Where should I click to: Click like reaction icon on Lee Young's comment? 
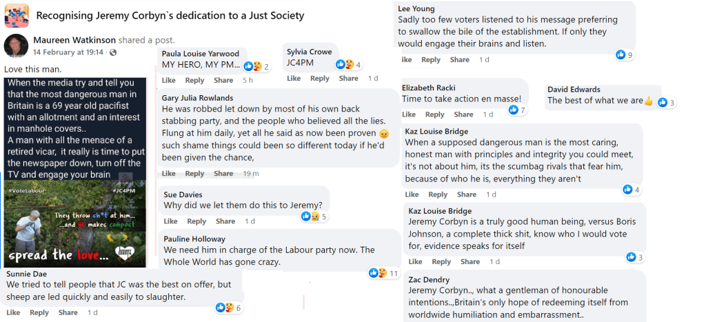tap(621, 54)
